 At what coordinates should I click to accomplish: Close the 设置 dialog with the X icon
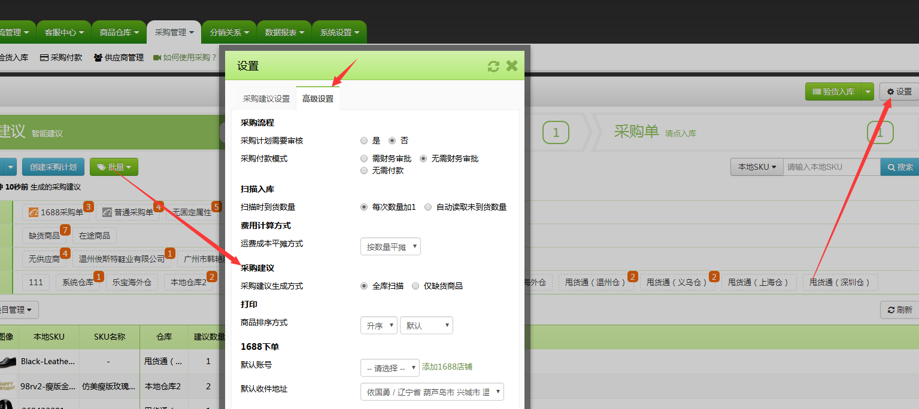512,66
